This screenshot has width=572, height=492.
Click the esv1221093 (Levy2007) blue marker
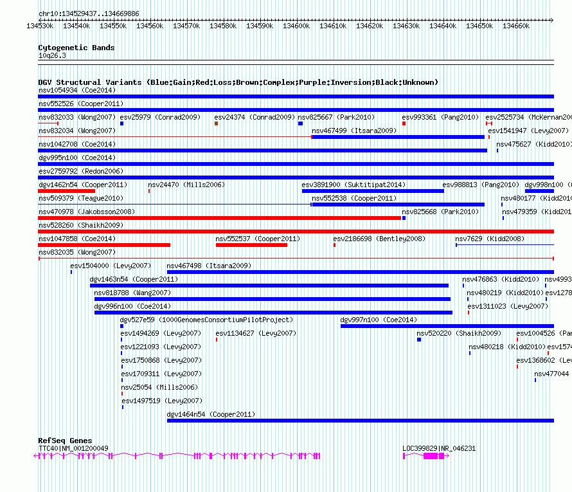121,353
